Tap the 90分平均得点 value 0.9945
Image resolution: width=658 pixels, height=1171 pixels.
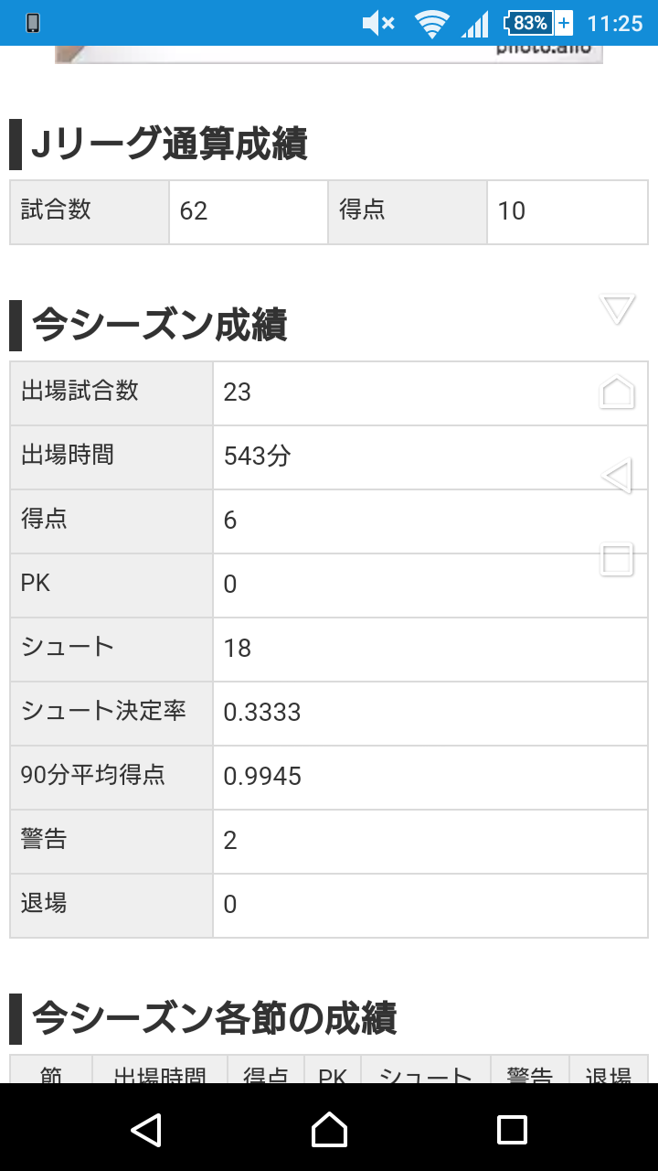point(263,777)
